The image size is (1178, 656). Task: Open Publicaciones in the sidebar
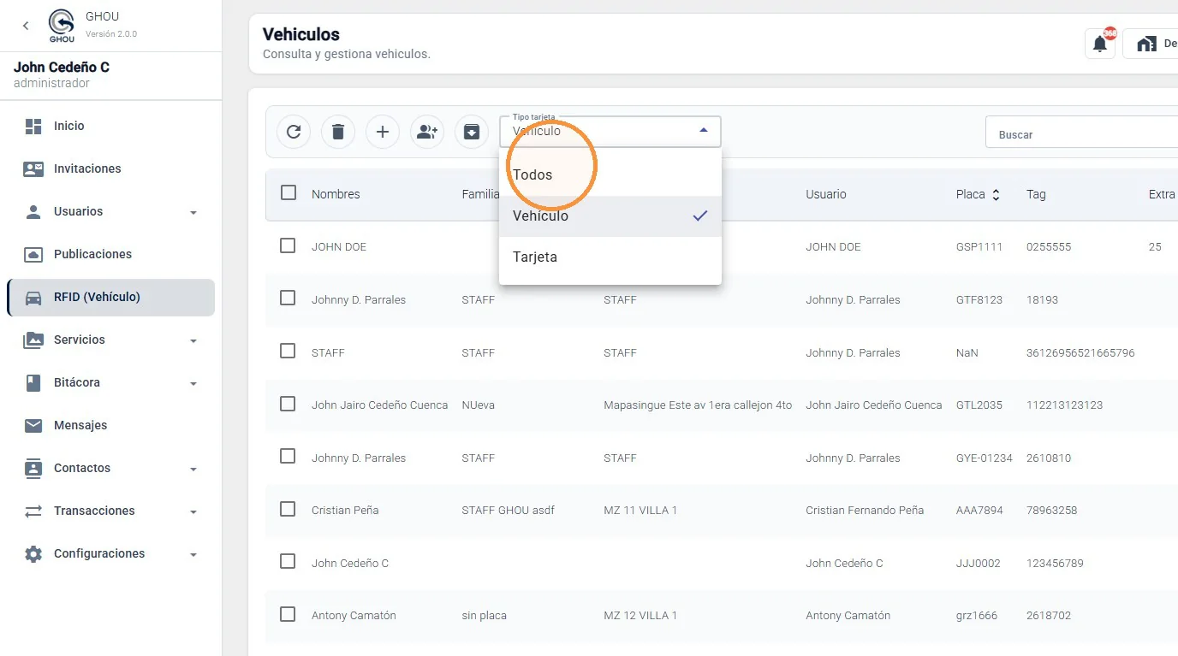pyautogui.click(x=110, y=254)
